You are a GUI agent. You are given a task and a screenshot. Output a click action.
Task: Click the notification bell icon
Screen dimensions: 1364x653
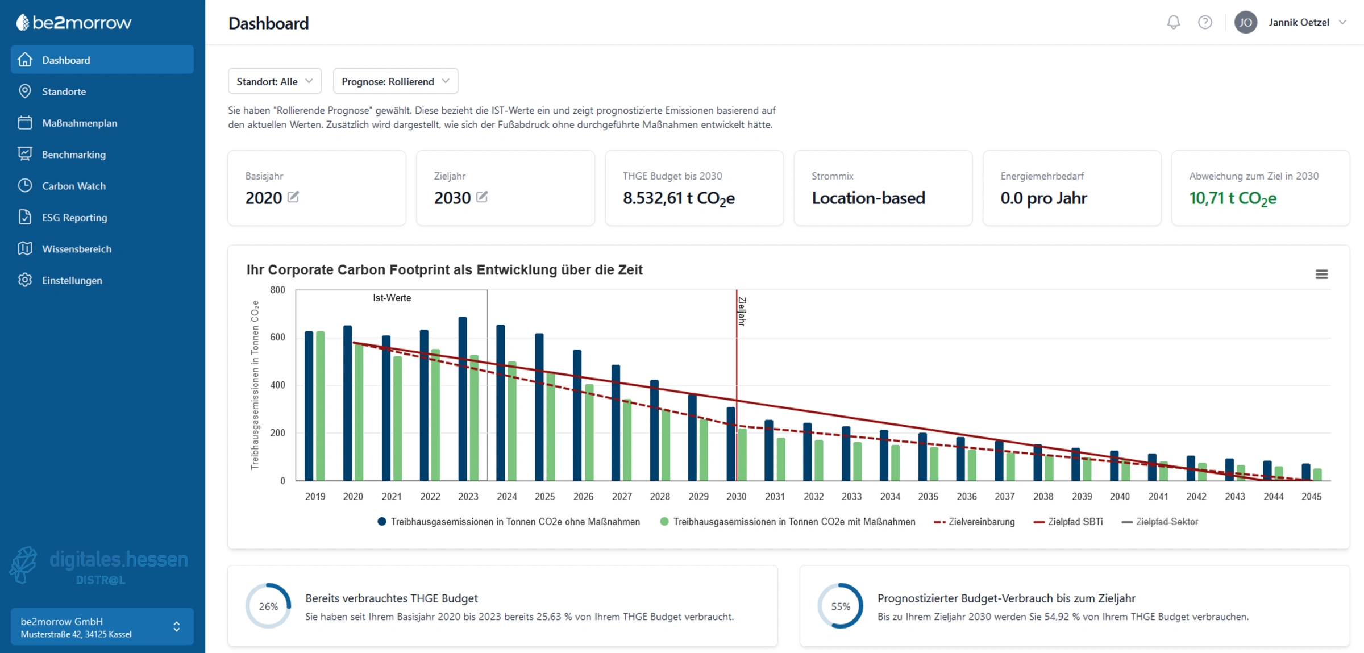[1173, 22]
